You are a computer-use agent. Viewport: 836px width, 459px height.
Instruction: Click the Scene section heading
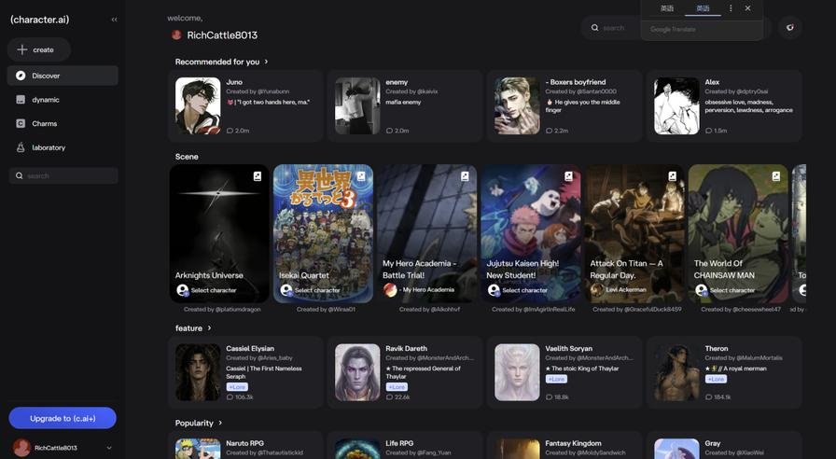click(187, 157)
